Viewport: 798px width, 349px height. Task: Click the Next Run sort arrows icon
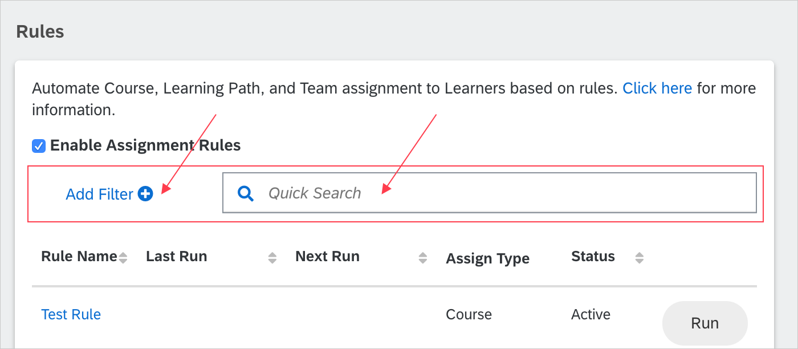tap(422, 258)
